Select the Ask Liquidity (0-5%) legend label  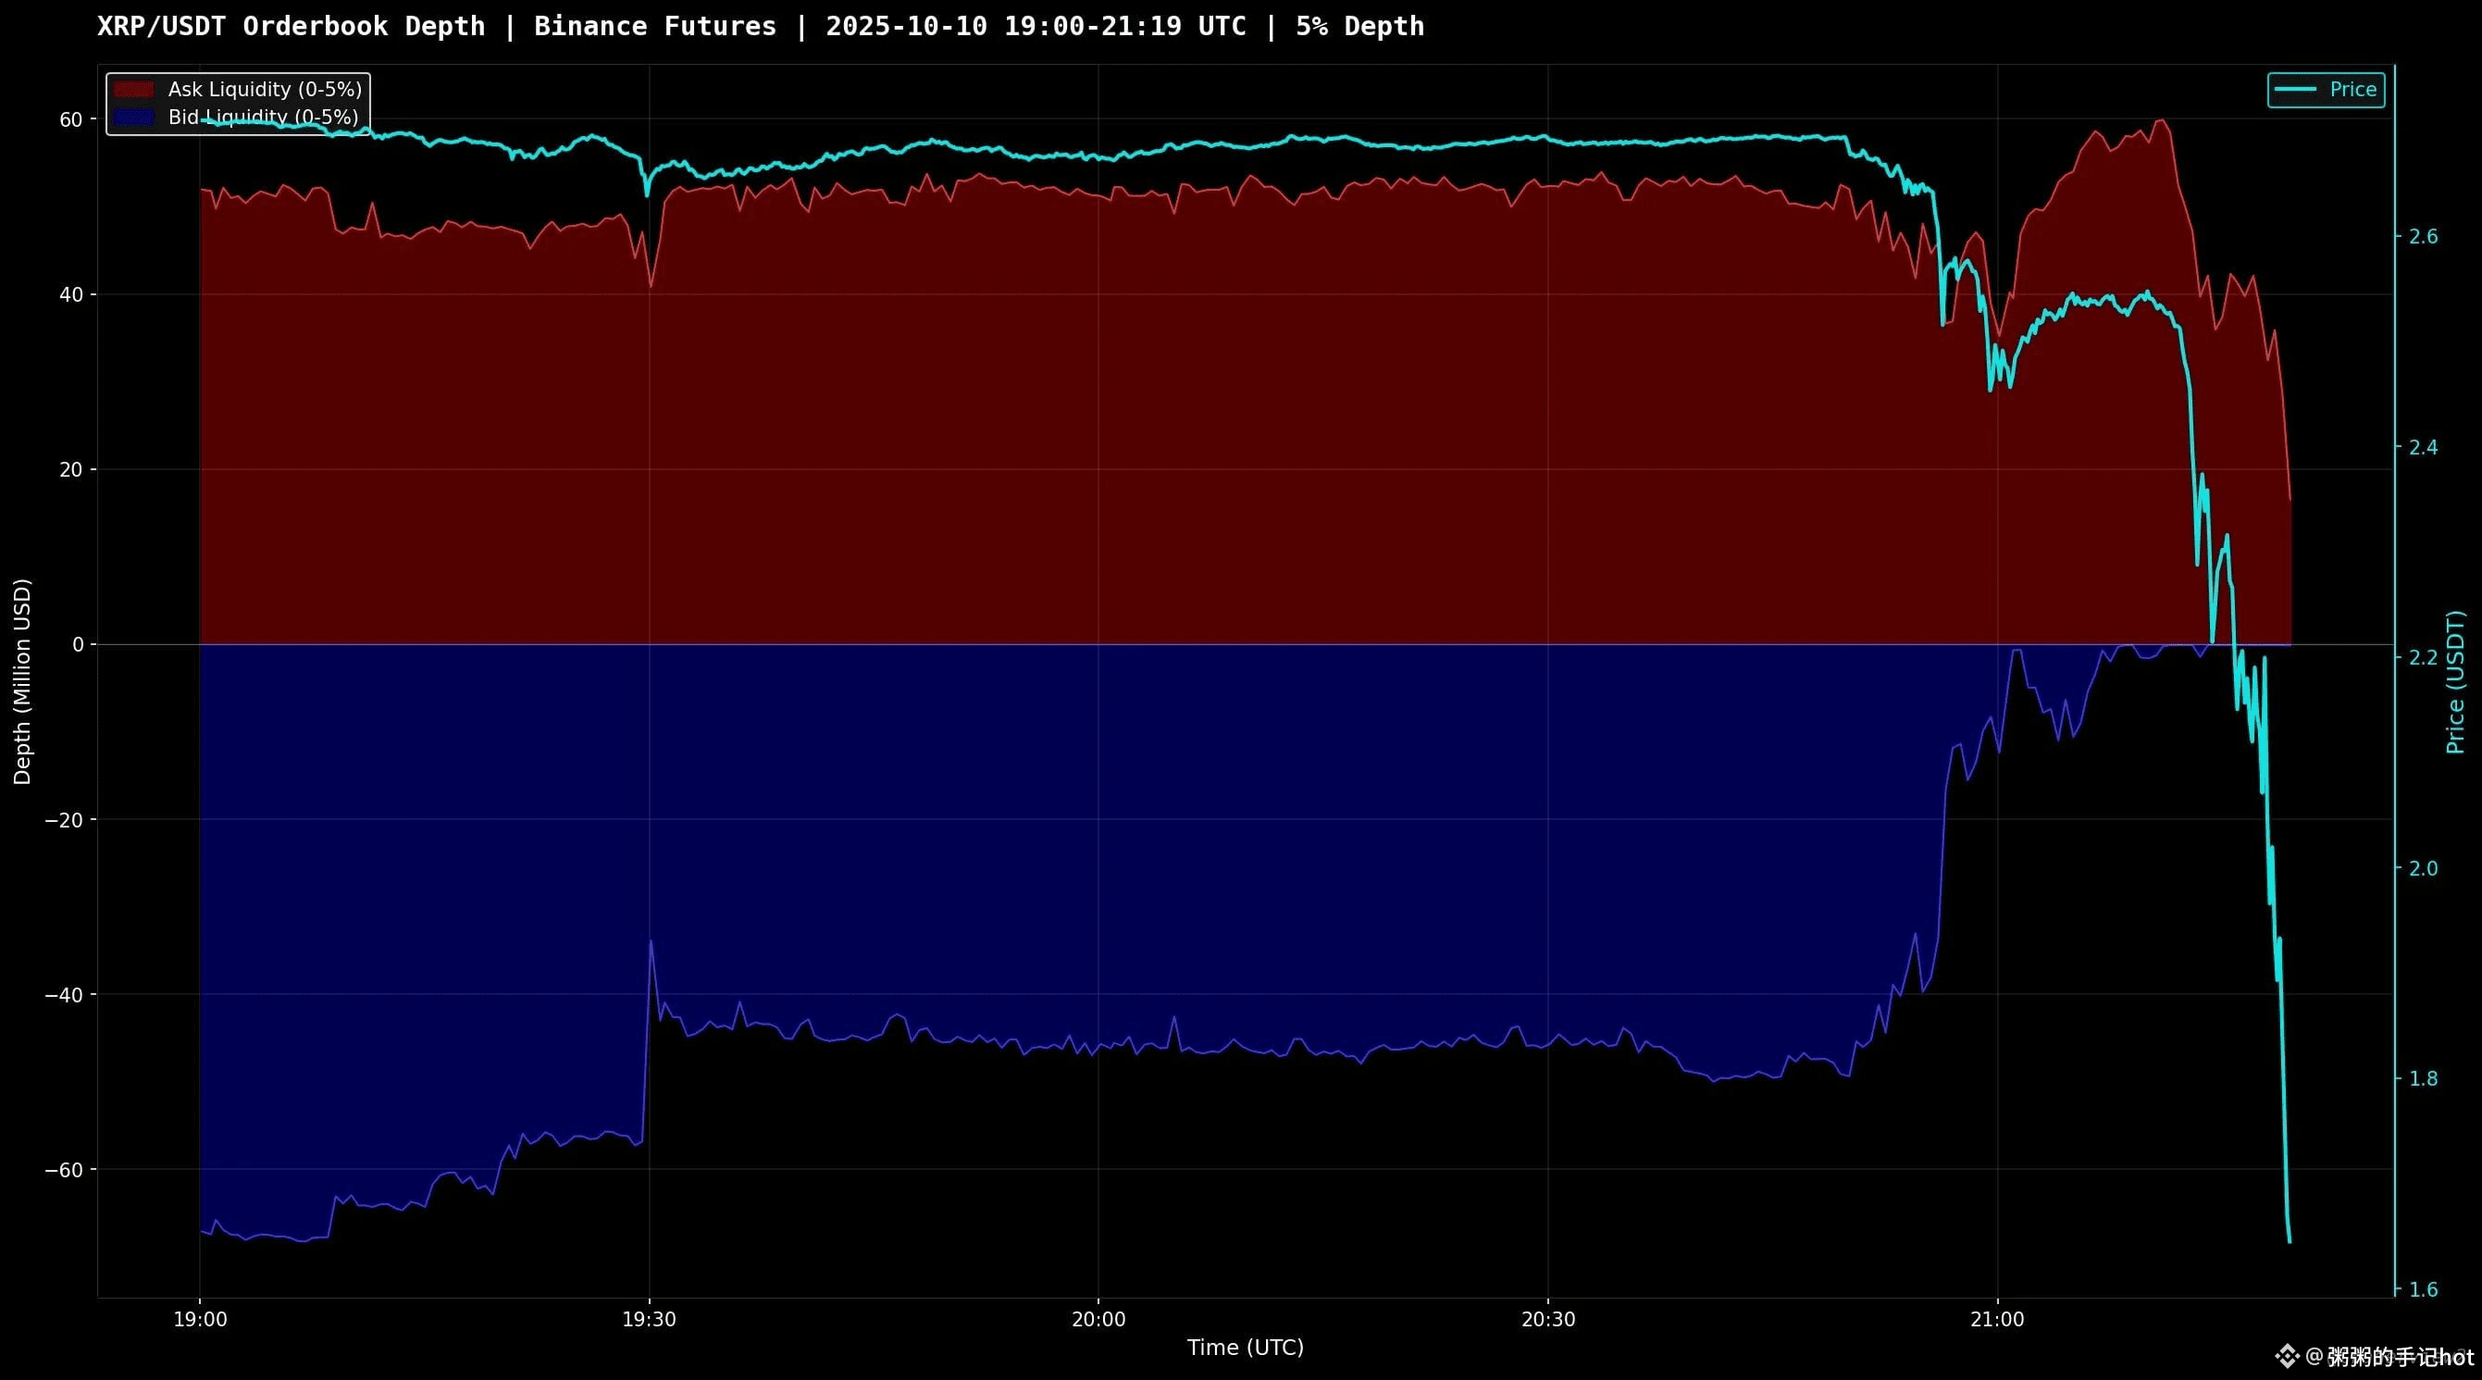point(264,90)
